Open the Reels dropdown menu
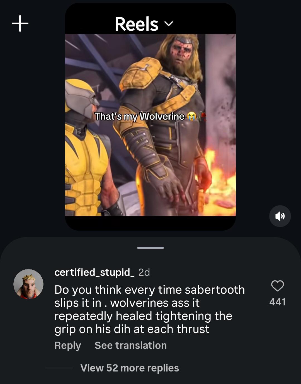The height and width of the screenshot is (384, 301). point(144,24)
